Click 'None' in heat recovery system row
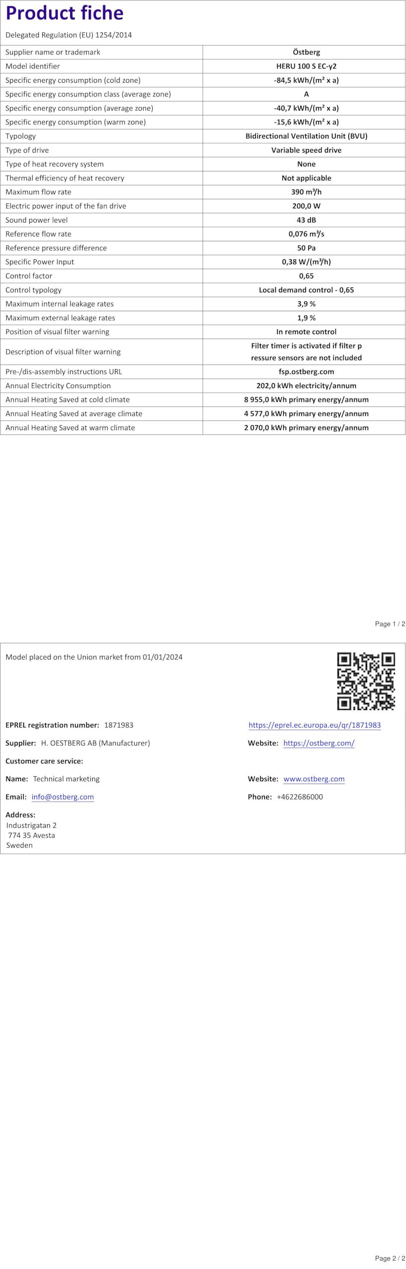This screenshot has height=1269, width=406. coord(306,164)
